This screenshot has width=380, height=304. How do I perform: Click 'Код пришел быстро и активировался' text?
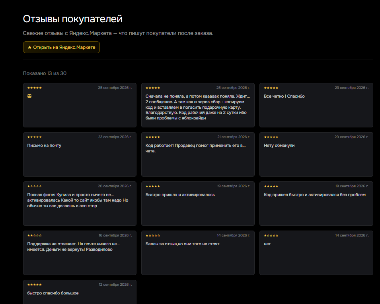(x=315, y=195)
